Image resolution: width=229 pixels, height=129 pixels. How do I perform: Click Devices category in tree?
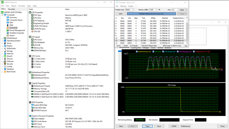(x=10, y=59)
